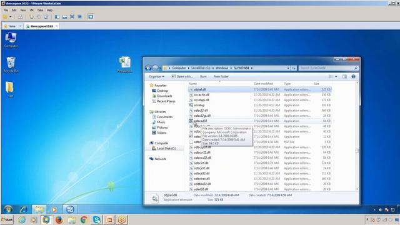Viewport: 400px width, 225px height.
Task: Select the odbcad32 application file
Action: click(260, 121)
